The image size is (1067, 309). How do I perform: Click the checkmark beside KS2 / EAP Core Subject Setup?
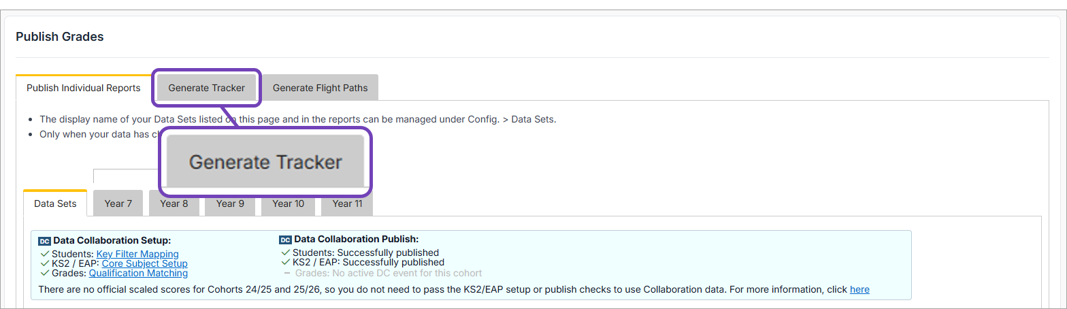tap(45, 263)
